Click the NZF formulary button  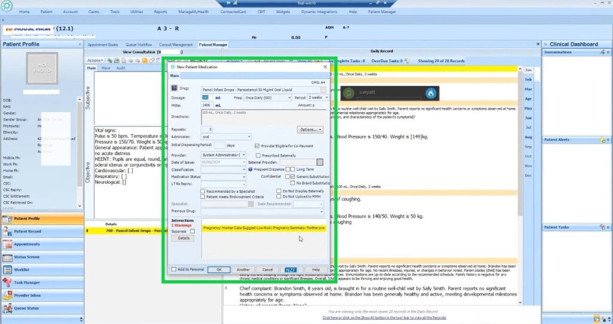click(290, 270)
